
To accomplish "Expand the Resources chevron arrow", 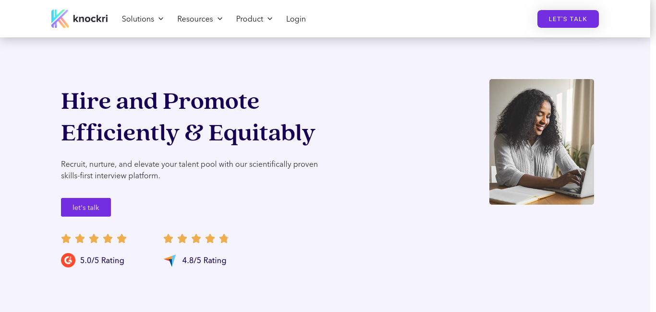I will click(x=220, y=19).
